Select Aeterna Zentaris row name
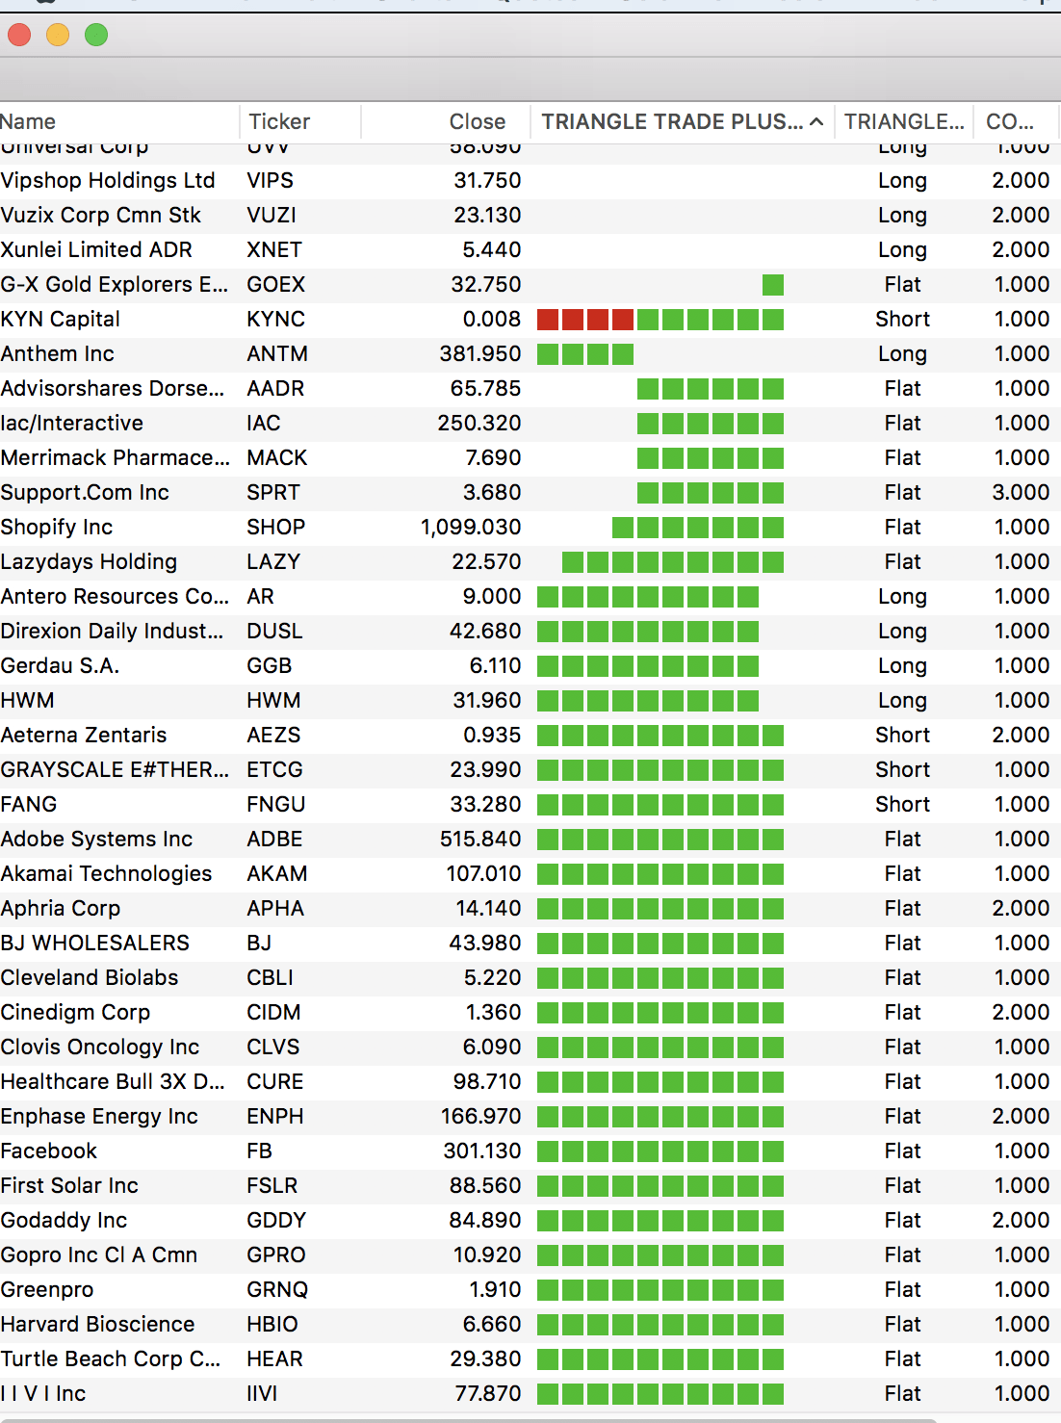The height and width of the screenshot is (1423, 1061). pos(84,736)
